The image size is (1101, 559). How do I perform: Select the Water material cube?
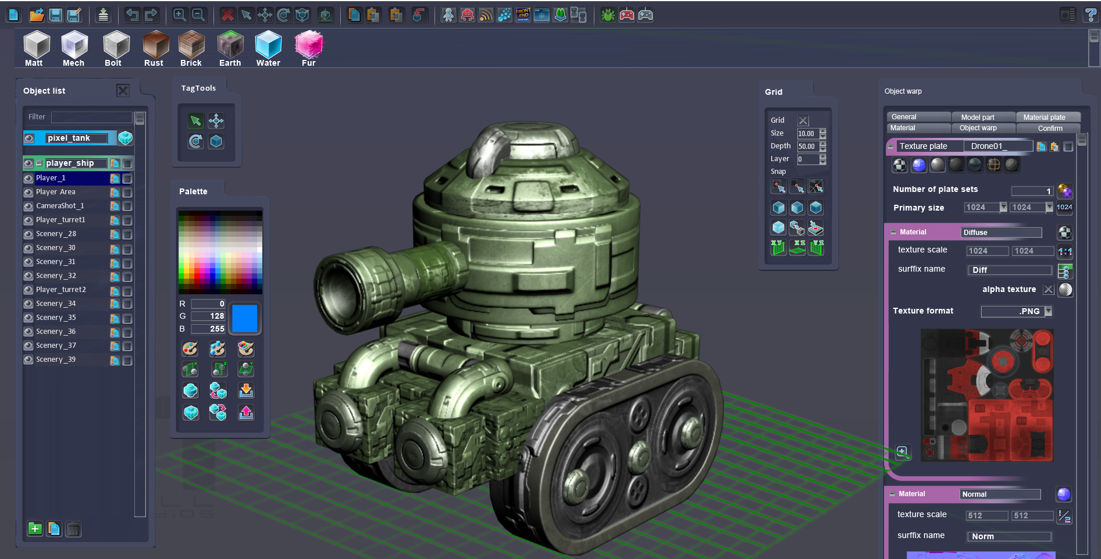[268, 45]
